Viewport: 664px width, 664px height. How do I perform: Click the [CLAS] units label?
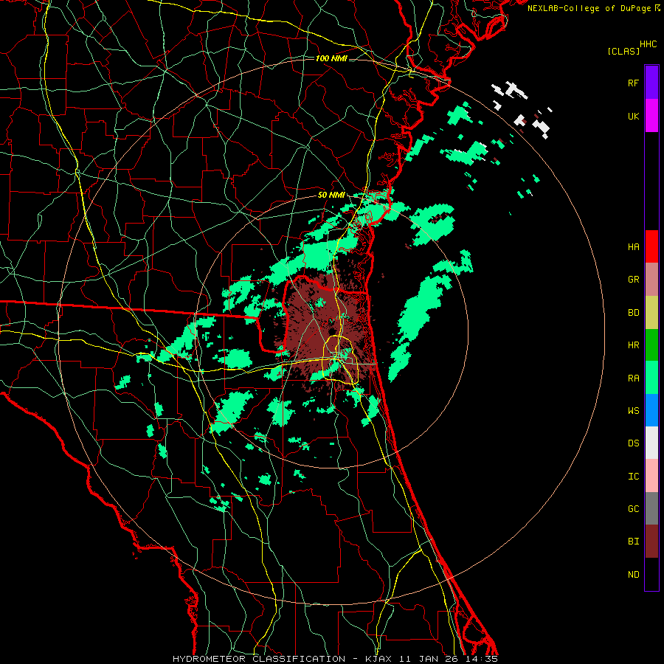point(623,51)
